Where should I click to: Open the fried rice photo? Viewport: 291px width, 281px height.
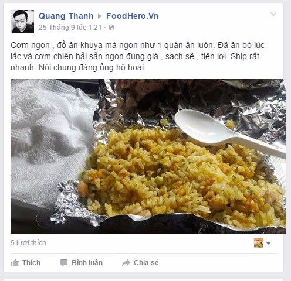point(148,156)
